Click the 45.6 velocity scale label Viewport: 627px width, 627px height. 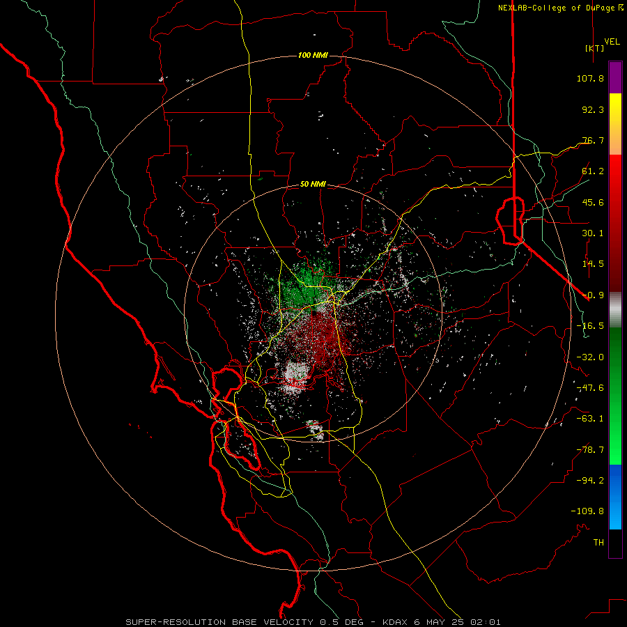point(593,202)
